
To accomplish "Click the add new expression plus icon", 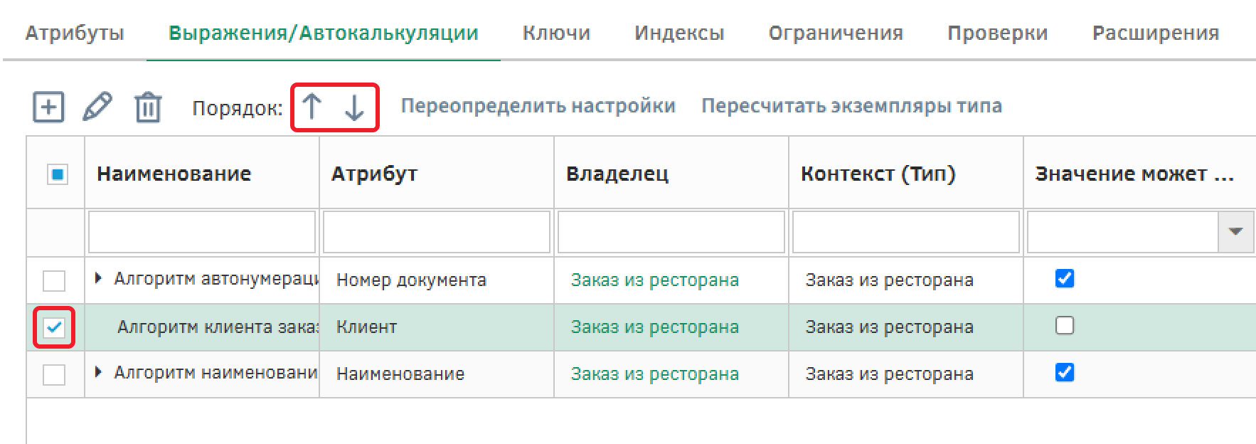I will pos(48,107).
